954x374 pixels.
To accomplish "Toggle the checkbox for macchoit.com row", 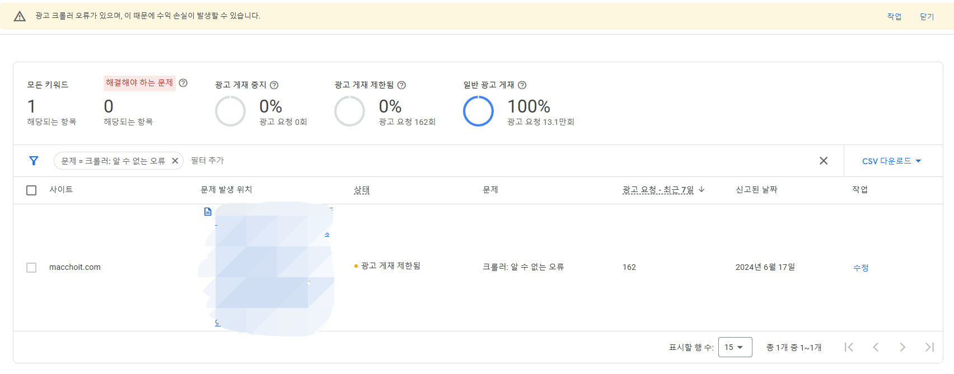I will [31, 268].
